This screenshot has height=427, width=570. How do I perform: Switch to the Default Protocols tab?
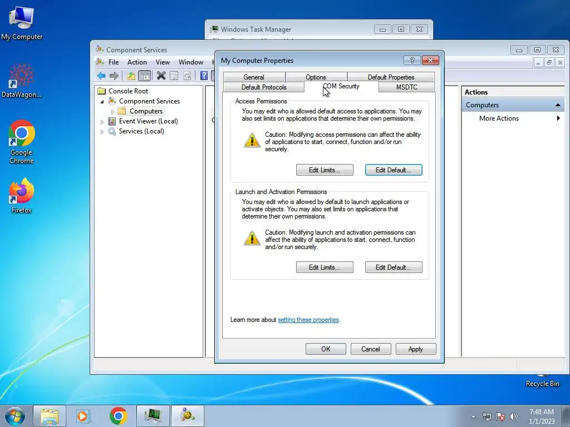point(264,87)
